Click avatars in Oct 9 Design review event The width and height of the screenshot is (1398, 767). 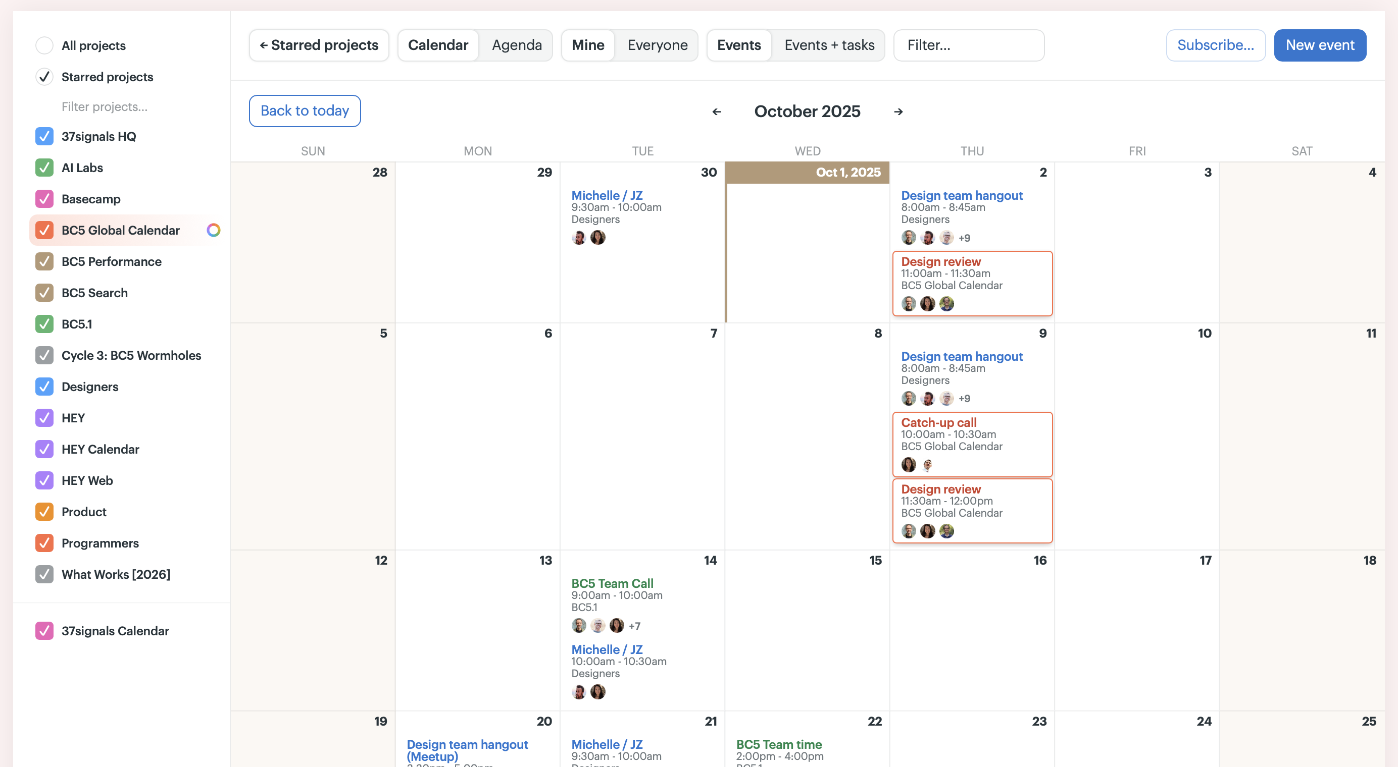pos(927,531)
